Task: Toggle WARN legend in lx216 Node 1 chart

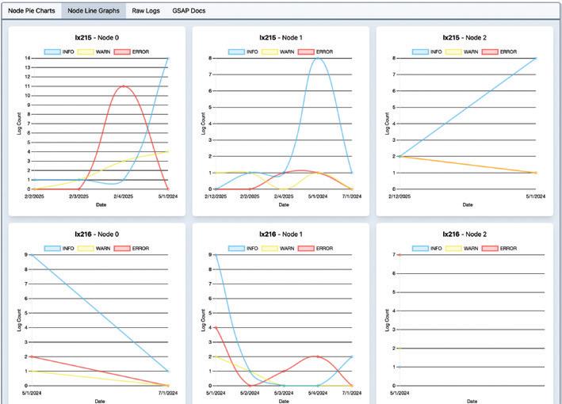Action: point(277,249)
